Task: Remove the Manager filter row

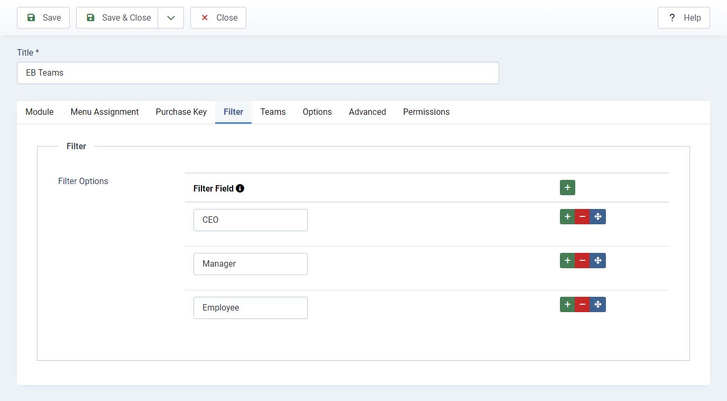Action: (582, 260)
